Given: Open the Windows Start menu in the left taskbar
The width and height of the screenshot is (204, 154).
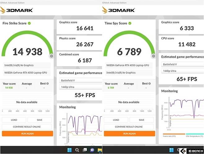Looking at the screenshot, I should tap(69, 150).
